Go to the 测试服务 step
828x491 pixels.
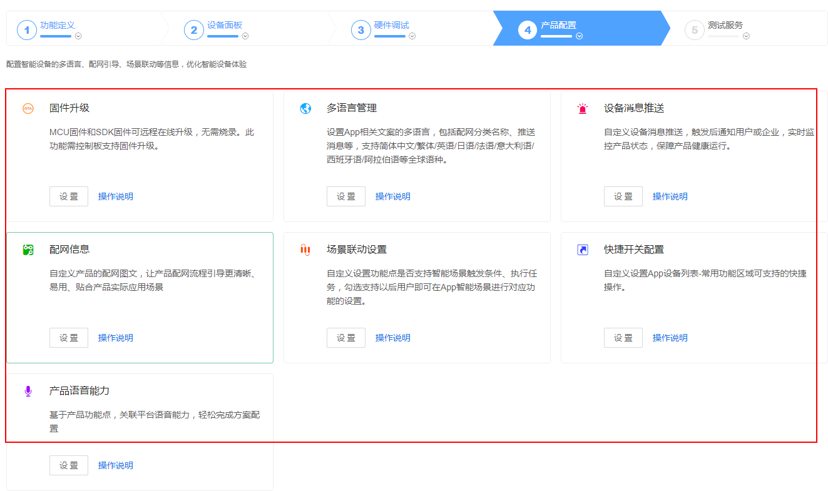725,25
